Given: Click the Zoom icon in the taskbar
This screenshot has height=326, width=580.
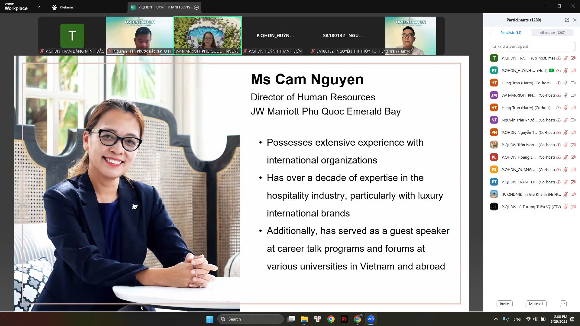Looking at the screenshot, I should pos(371,319).
